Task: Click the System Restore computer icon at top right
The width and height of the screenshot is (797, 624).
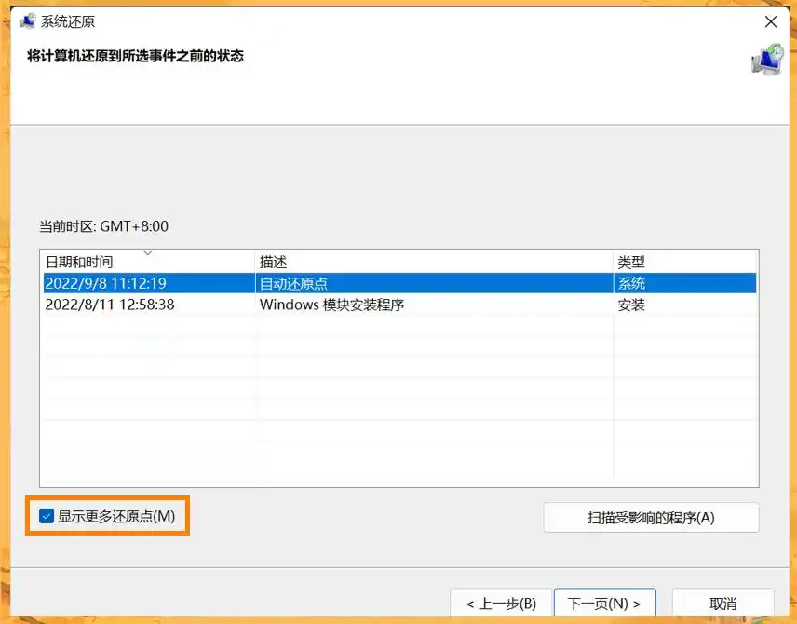Action: coord(767,60)
